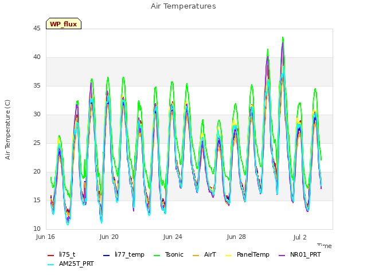Viewport: 367px width, 275px height.
Task: Click the 20 y-axis tick label
Action: click(x=37, y=172)
